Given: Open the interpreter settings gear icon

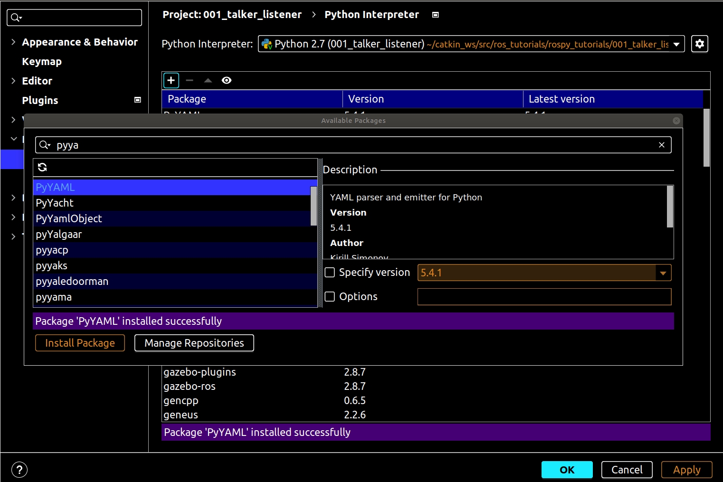Looking at the screenshot, I should click(x=699, y=44).
